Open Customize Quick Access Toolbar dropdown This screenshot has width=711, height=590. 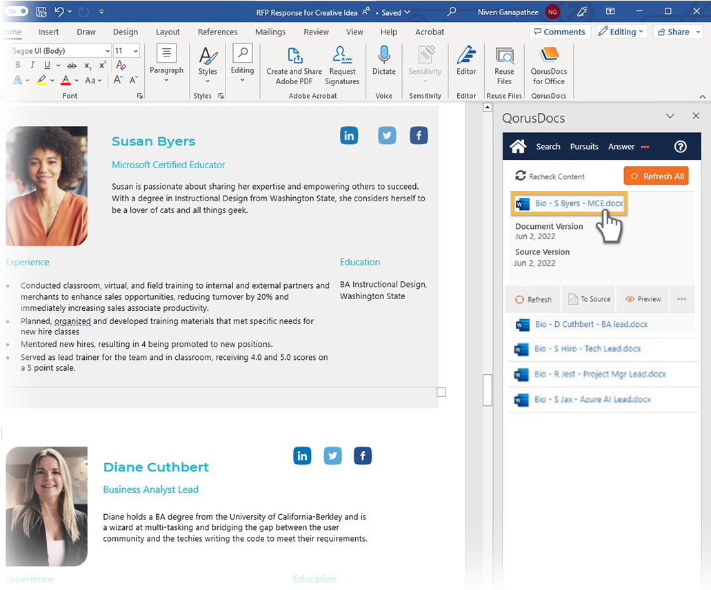pyautogui.click(x=101, y=12)
